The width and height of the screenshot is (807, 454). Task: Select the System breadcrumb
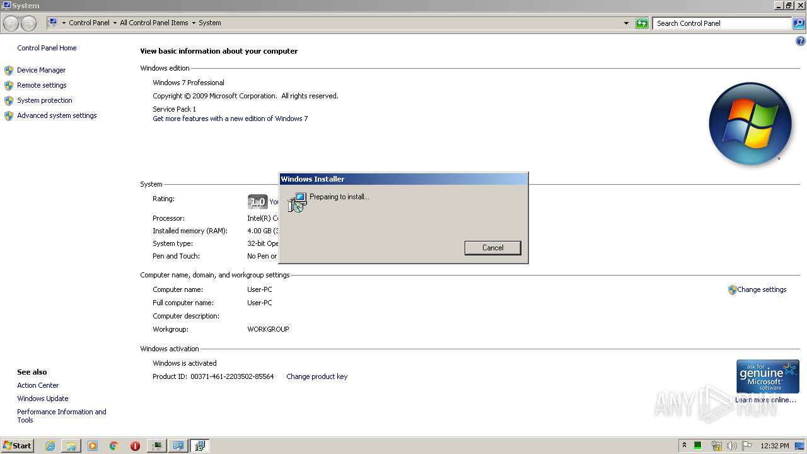(x=210, y=23)
